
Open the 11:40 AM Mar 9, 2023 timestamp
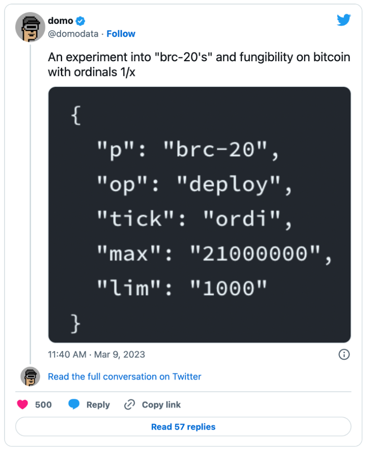coord(96,354)
